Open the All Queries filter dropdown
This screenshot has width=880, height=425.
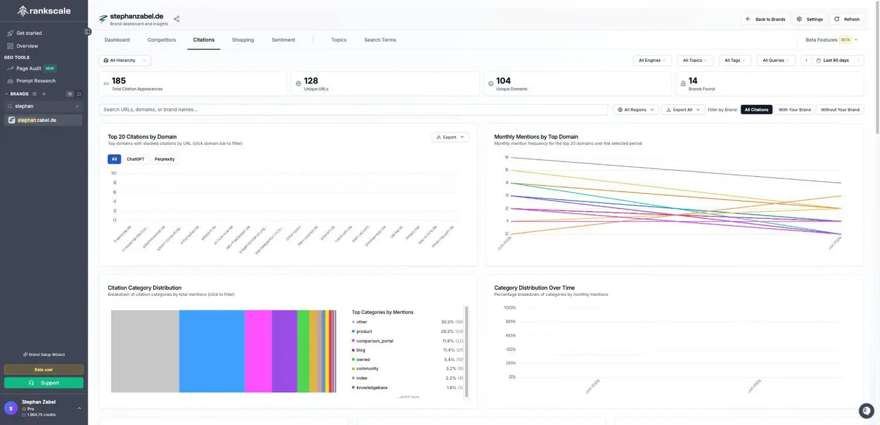(776, 60)
